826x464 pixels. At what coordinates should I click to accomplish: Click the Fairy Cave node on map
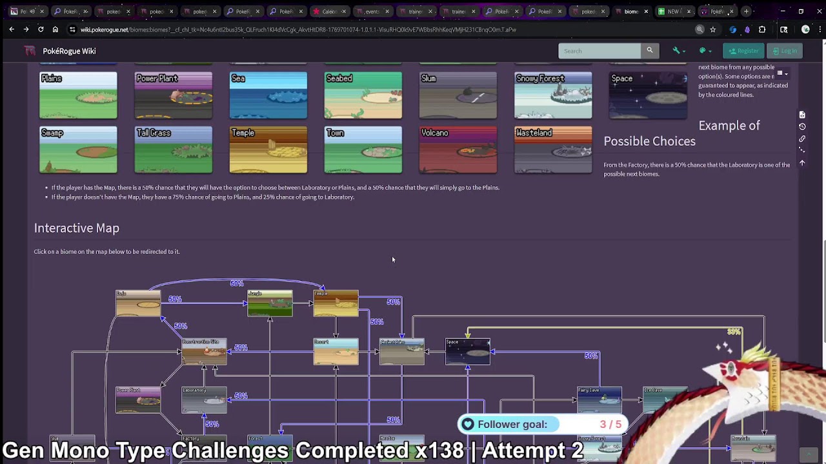(x=599, y=400)
